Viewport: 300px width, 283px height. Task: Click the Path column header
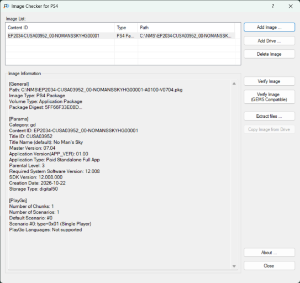(x=186, y=28)
